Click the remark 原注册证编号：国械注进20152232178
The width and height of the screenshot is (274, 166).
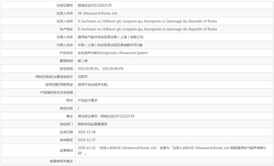[x=106, y=116]
